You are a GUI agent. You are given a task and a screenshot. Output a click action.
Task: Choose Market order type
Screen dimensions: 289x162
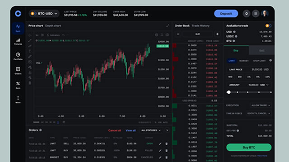click(x=244, y=61)
